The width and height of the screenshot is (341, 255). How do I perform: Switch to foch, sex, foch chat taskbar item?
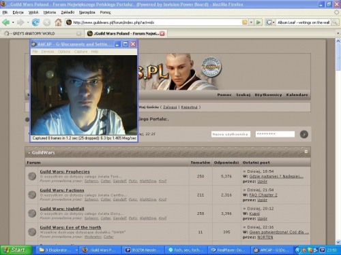coord(186,250)
